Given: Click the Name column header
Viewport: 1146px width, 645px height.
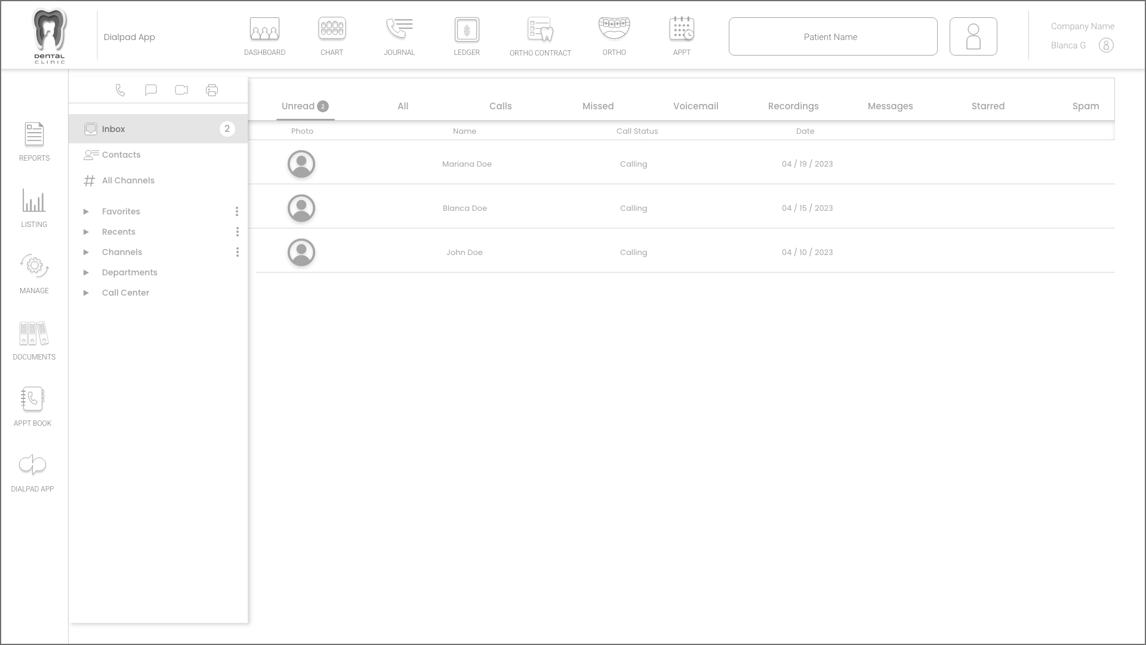Looking at the screenshot, I should (464, 131).
